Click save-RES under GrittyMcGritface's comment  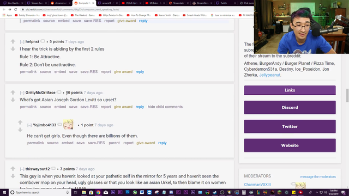click(x=89, y=107)
